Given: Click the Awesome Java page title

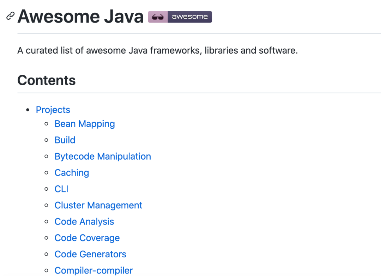Looking at the screenshot, I should pyautogui.click(x=80, y=16).
